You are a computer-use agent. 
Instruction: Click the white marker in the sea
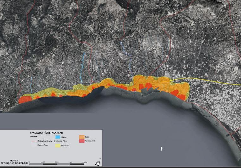[162, 148]
